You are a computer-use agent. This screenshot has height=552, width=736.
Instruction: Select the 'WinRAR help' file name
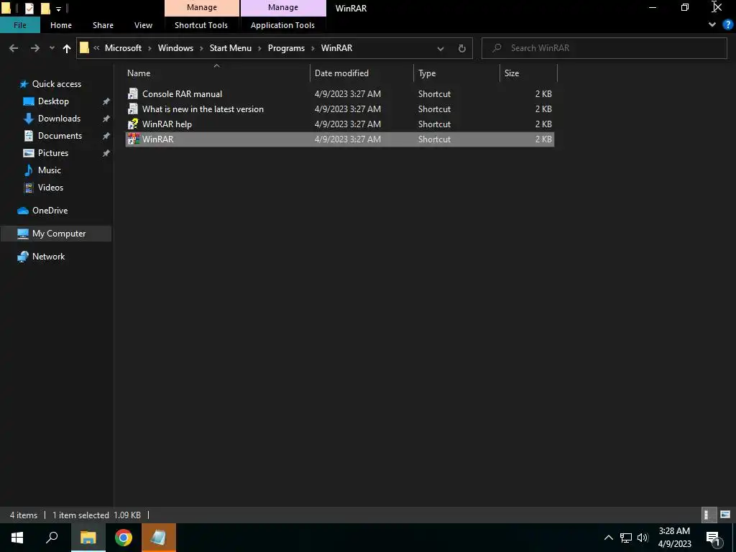[x=167, y=124]
